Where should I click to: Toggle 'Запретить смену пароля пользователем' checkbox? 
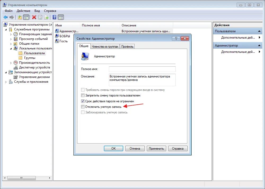tap(83, 95)
